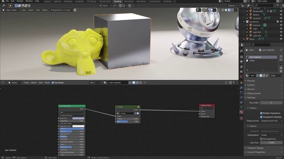Screen dimensions: 284x159
Task: Enable the Homogeneous checkbox
Action: click(x=261, y=139)
